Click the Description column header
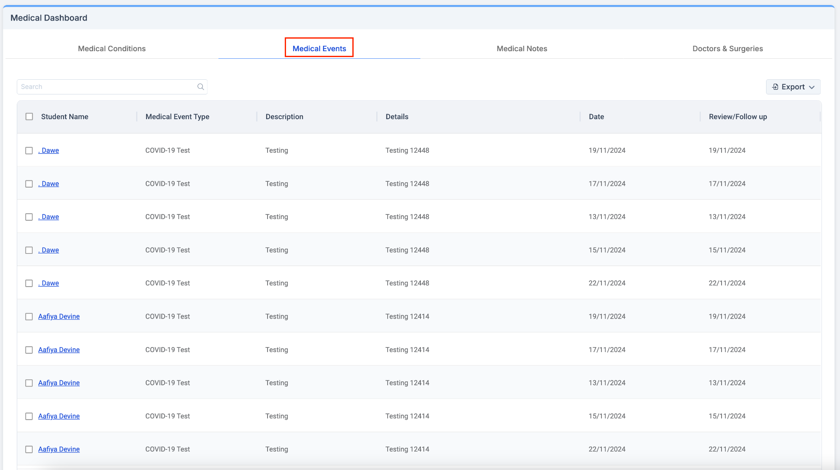The width and height of the screenshot is (840, 470). click(284, 117)
